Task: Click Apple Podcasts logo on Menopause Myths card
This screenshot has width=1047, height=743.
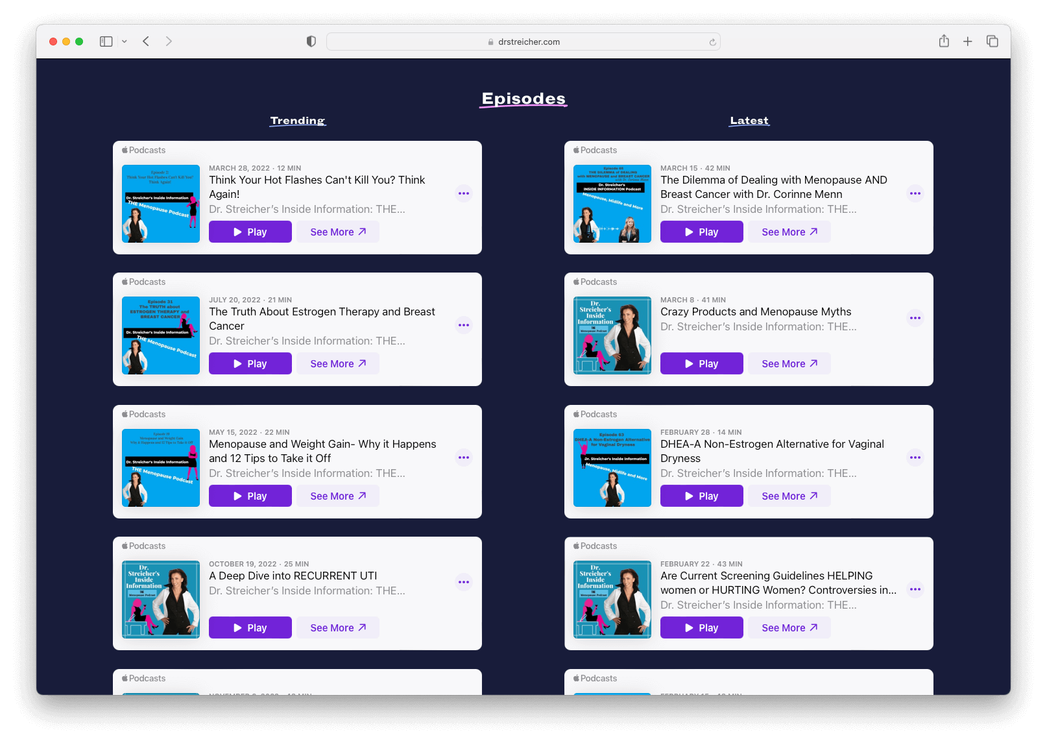Action: (595, 282)
